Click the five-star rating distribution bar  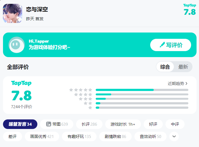(142, 90)
